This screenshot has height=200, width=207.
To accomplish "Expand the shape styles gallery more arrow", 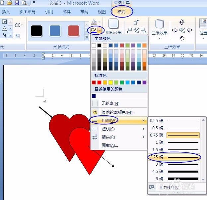I will click(87, 38).
